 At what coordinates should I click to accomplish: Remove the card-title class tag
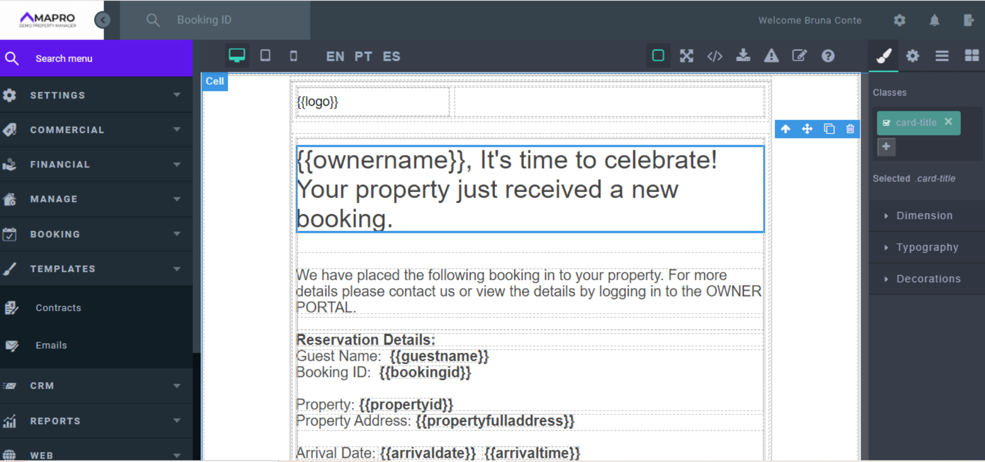point(949,122)
